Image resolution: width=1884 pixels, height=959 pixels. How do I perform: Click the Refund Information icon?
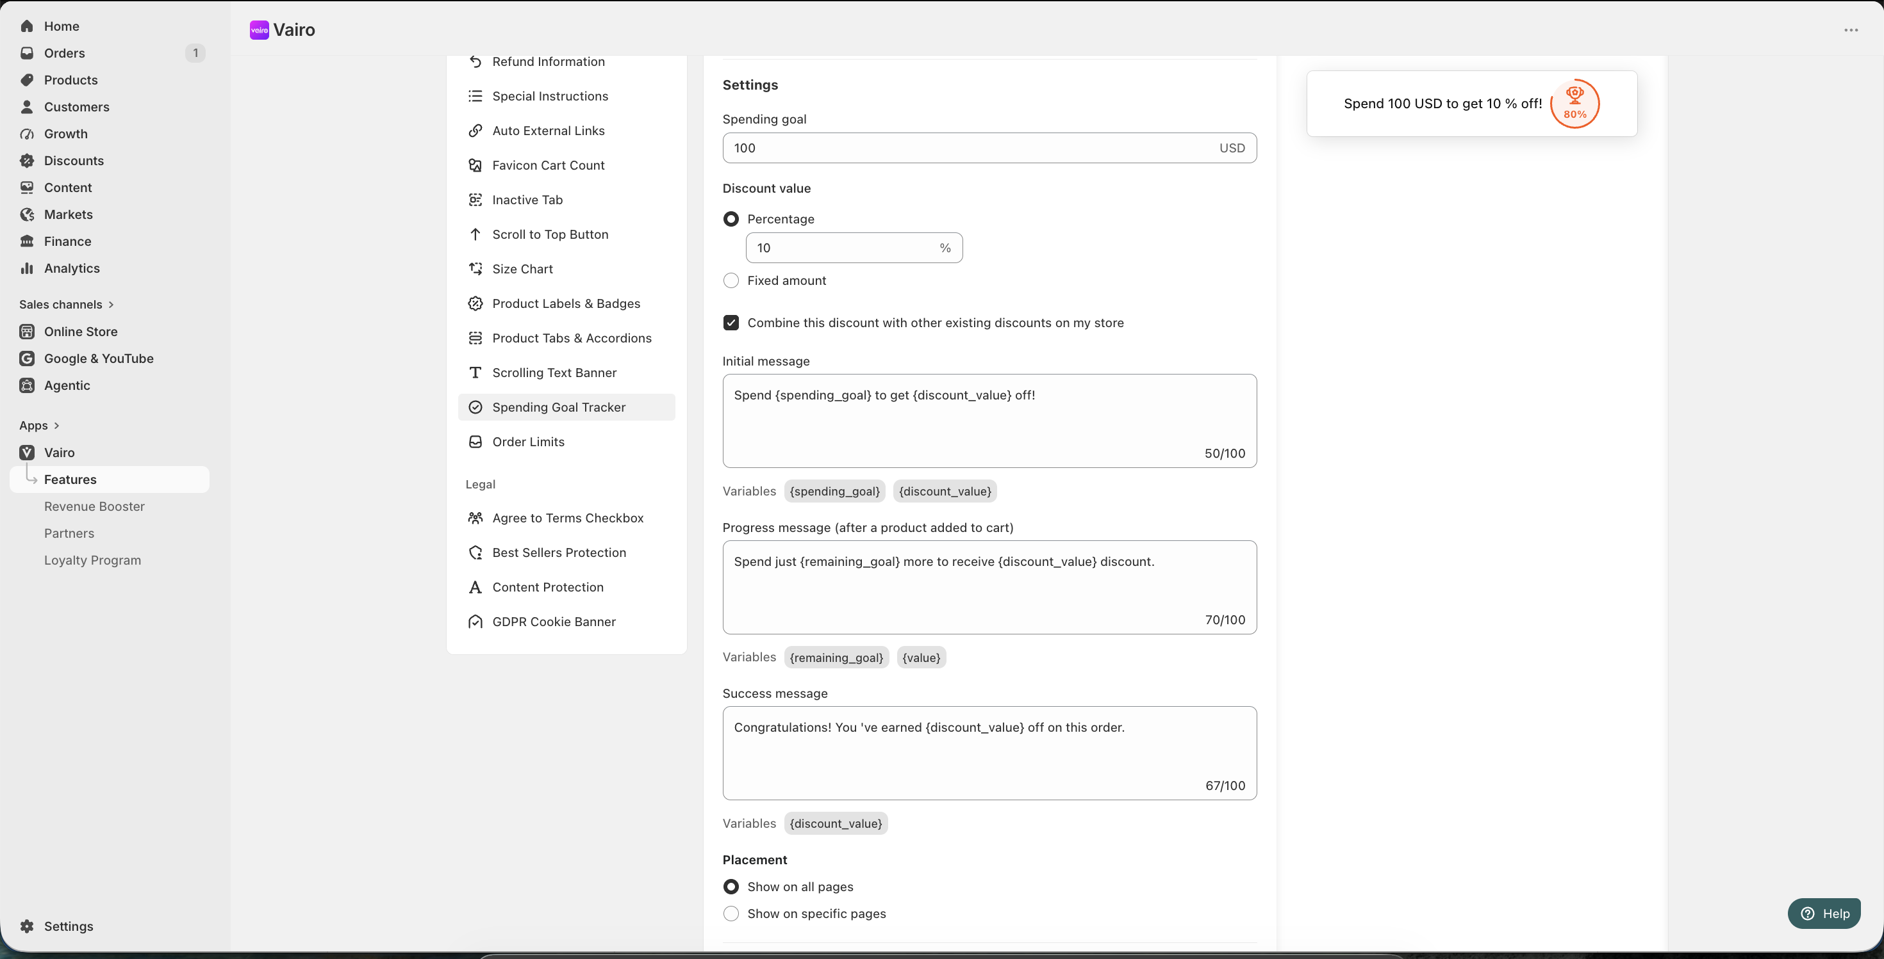pyautogui.click(x=475, y=62)
